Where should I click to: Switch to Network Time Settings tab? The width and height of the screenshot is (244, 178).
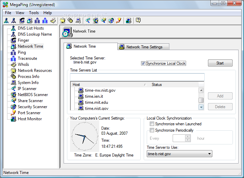pyautogui.click(x=143, y=47)
